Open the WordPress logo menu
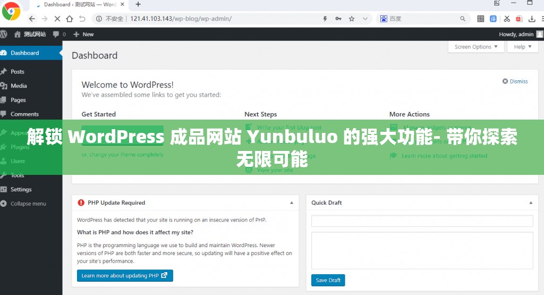This screenshot has width=544, height=295. tap(4, 34)
